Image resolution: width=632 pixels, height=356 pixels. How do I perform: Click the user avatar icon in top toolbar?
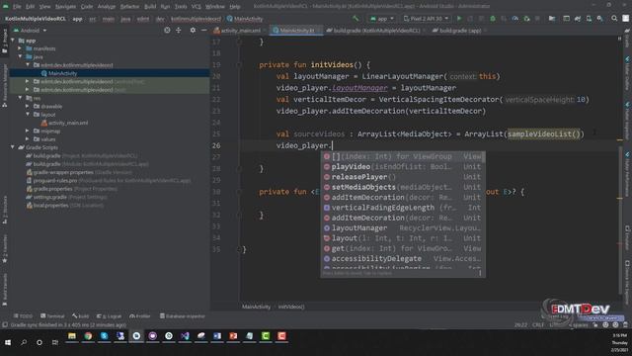[625, 19]
